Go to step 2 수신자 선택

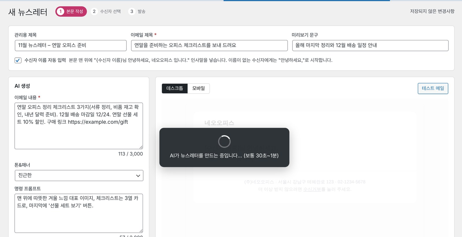tap(106, 12)
